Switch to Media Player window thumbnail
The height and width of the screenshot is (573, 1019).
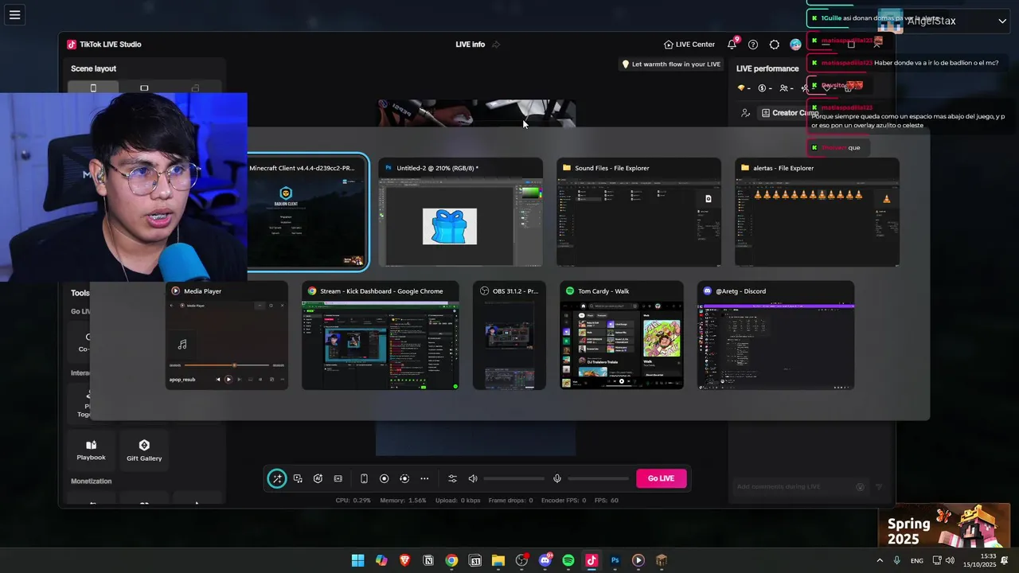pos(227,335)
